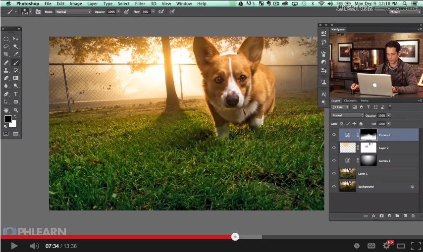The height and width of the screenshot is (252, 423).
Task: Select the Dodge tool
Action: point(16,86)
